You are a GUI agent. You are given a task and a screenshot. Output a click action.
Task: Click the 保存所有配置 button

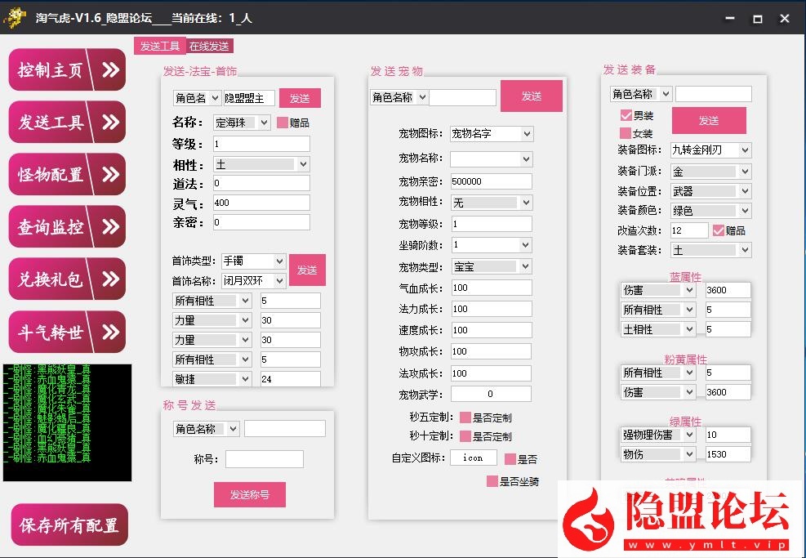69,525
